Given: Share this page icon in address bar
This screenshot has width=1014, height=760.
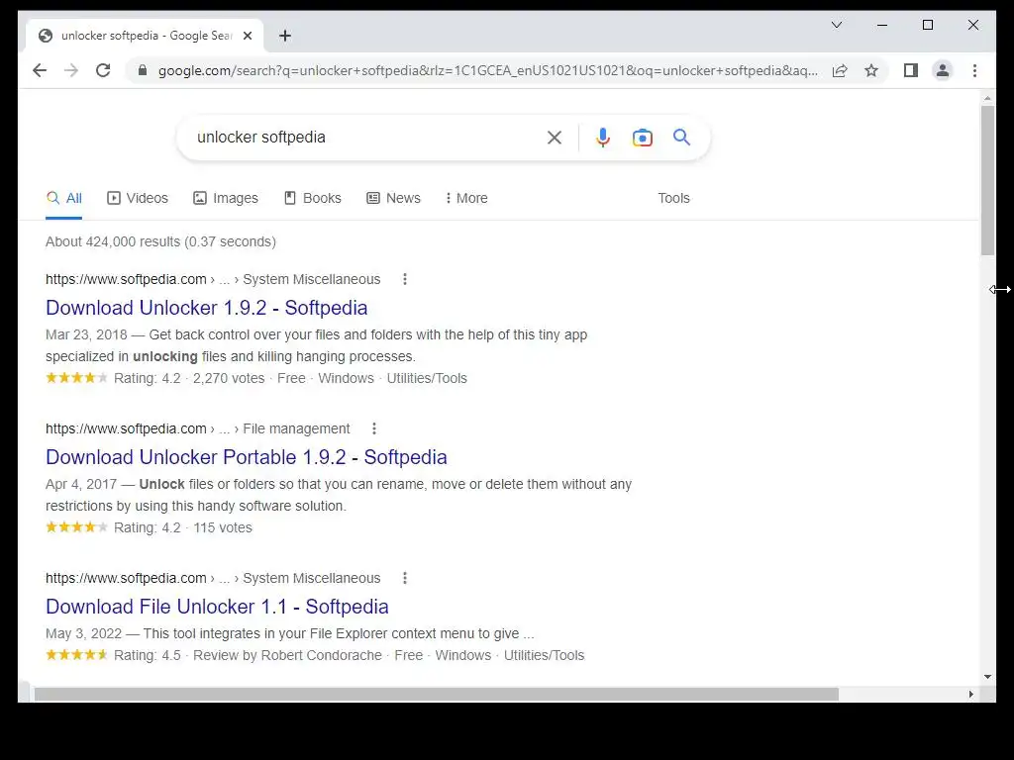Looking at the screenshot, I should pyautogui.click(x=840, y=70).
